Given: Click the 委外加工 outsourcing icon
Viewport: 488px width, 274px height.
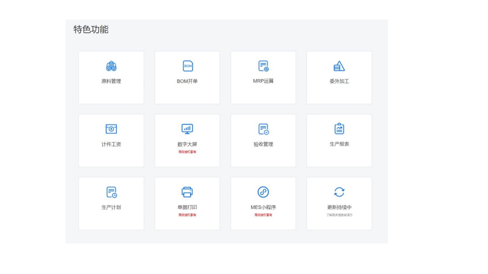Looking at the screenshot, I should [339, 66].
